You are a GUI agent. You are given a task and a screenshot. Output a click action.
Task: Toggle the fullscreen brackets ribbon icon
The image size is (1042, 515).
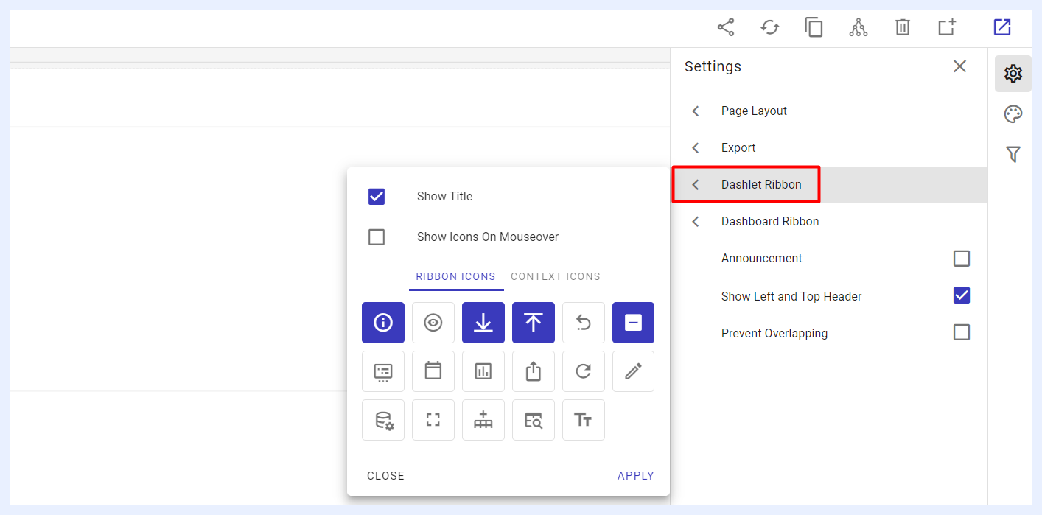pos(433,420)
